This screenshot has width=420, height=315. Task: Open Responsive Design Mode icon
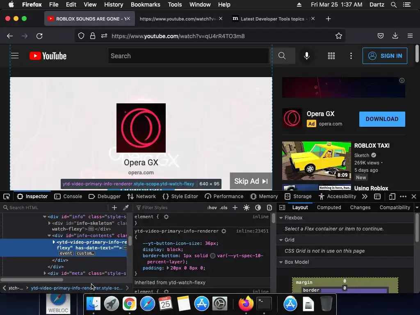392,196
